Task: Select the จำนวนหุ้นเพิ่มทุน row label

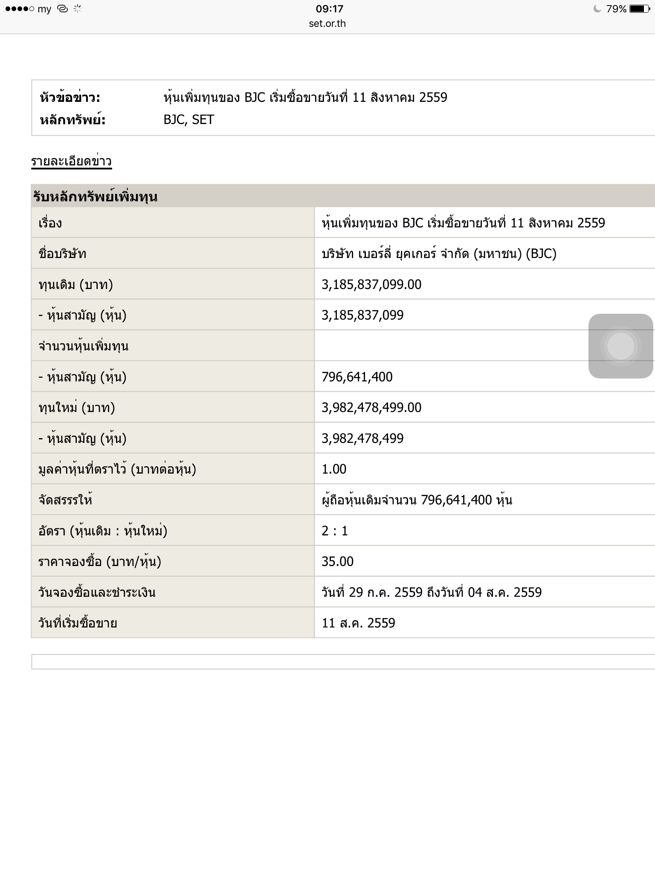Action: coord(84,346)
